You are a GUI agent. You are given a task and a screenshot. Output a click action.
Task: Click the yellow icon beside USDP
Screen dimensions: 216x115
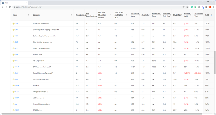tap(13, 98)
